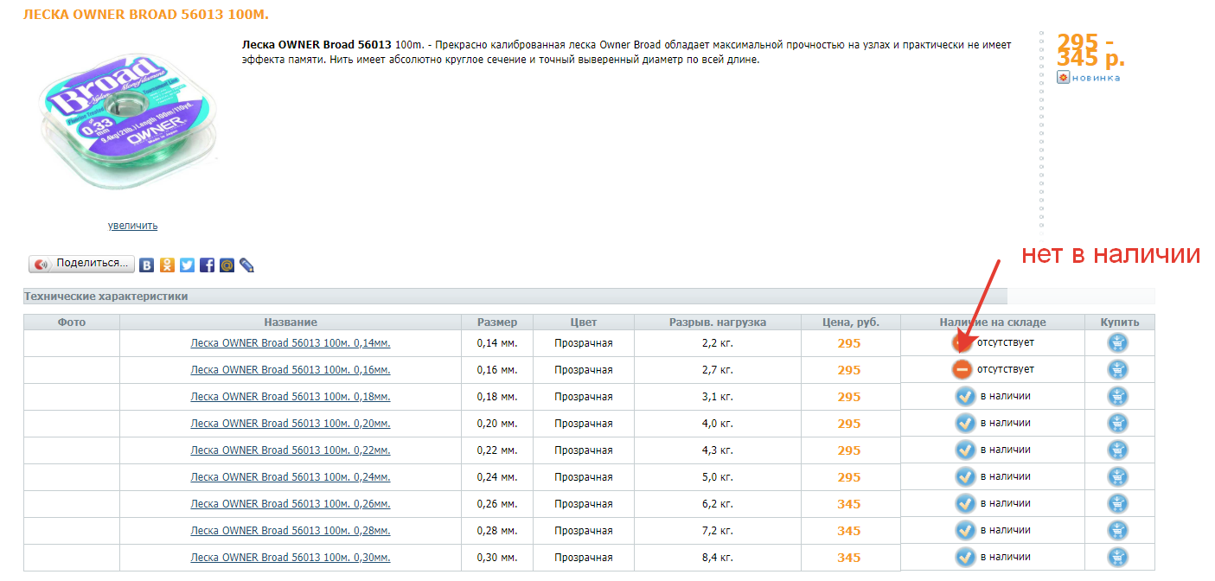The width and height of the screenshot is (1215, 581).
Task: Click the 0,24 мм. size cell
Action: 497,477
